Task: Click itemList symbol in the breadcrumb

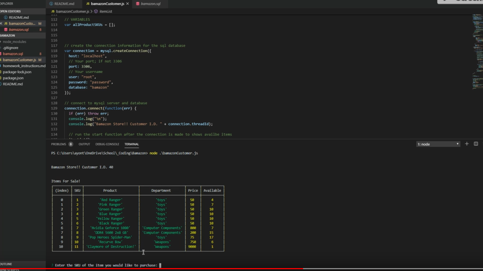Action: pos(106,12)
